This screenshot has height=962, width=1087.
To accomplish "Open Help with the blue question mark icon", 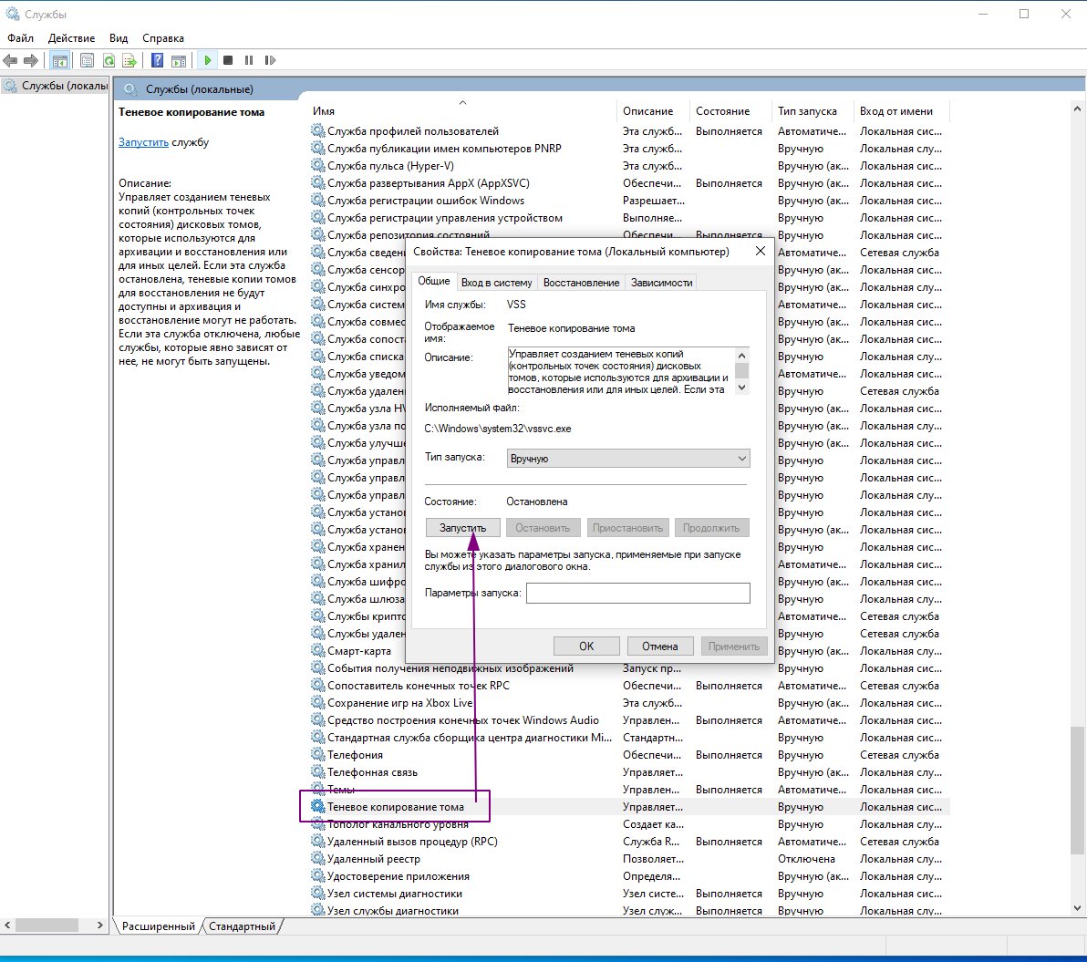I will tap(158, 61).
